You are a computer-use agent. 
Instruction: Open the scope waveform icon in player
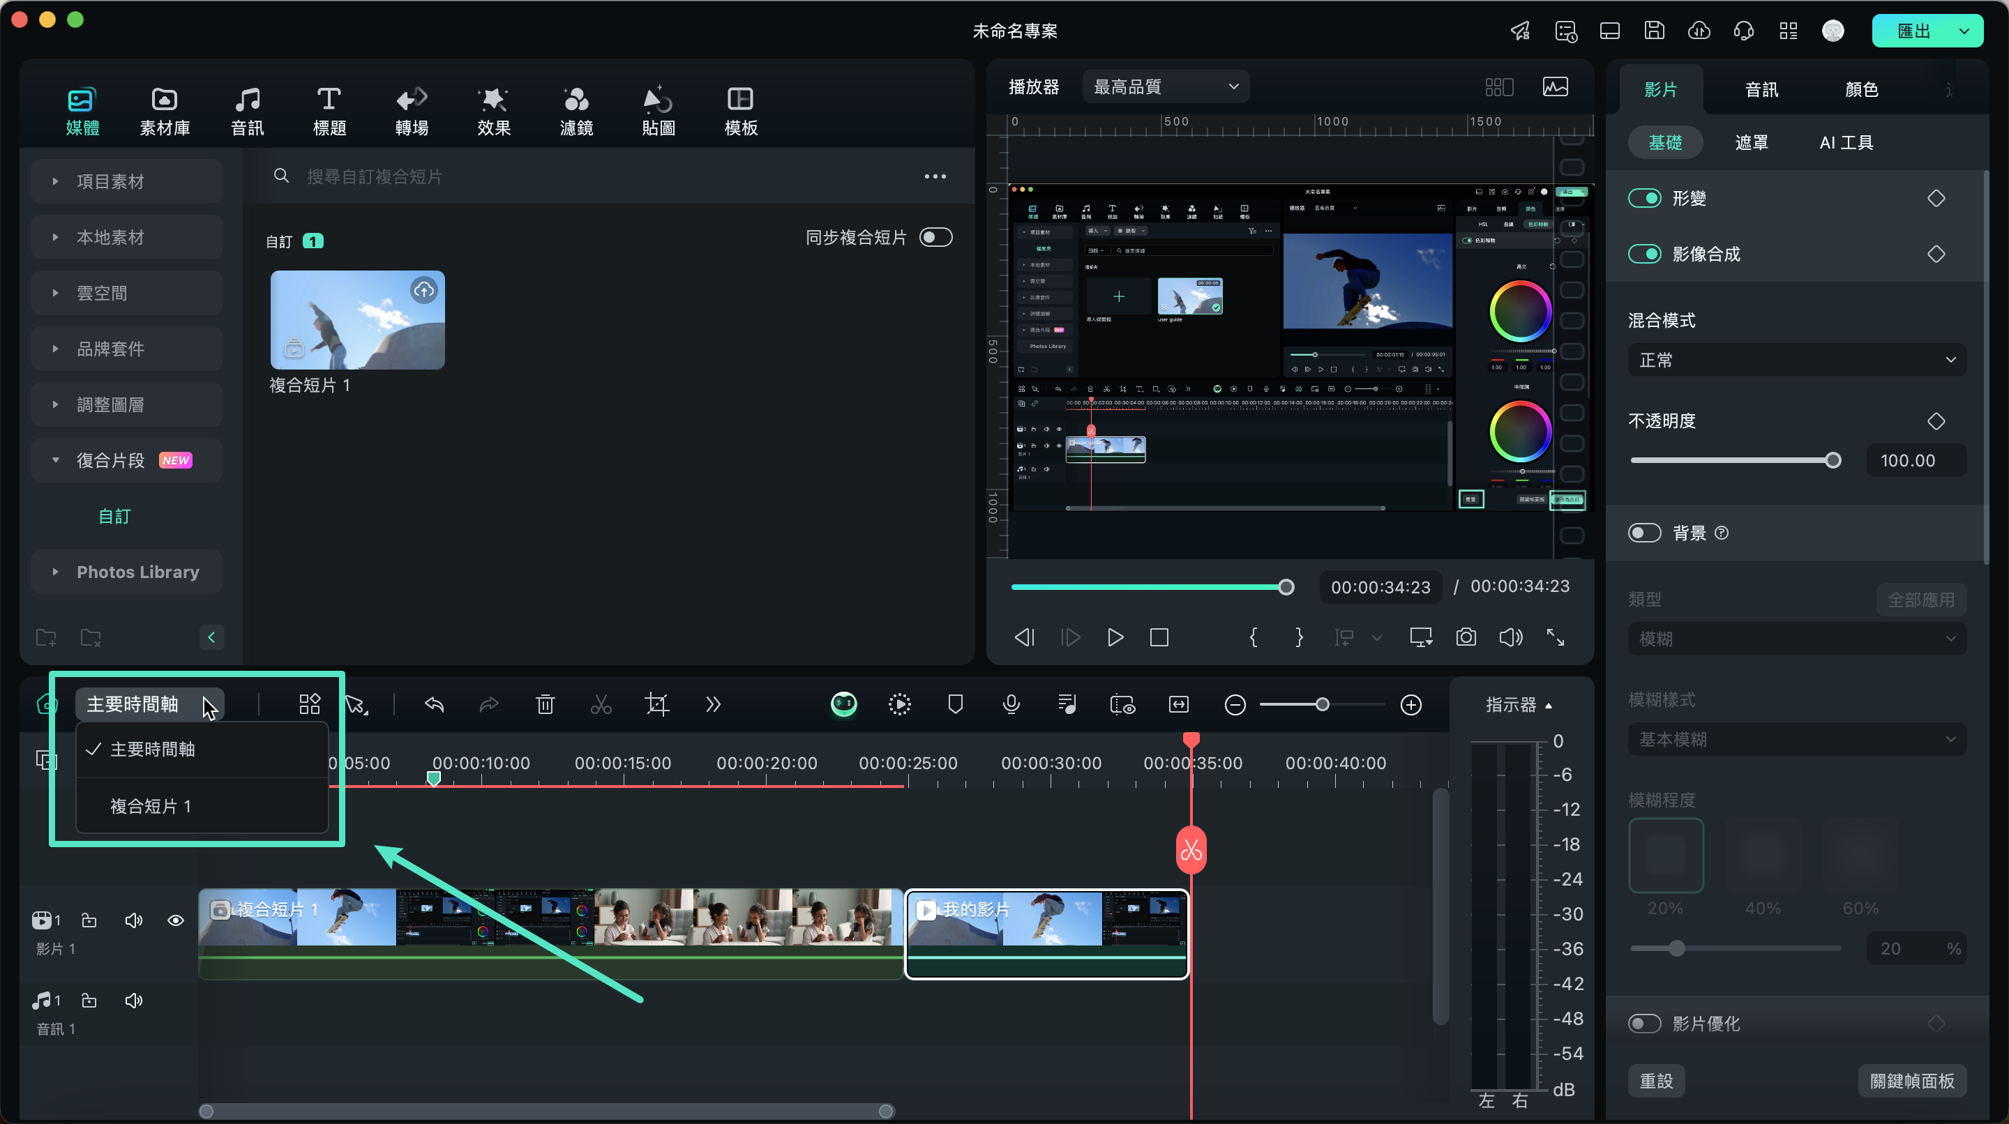click(x=1555, y=86)
